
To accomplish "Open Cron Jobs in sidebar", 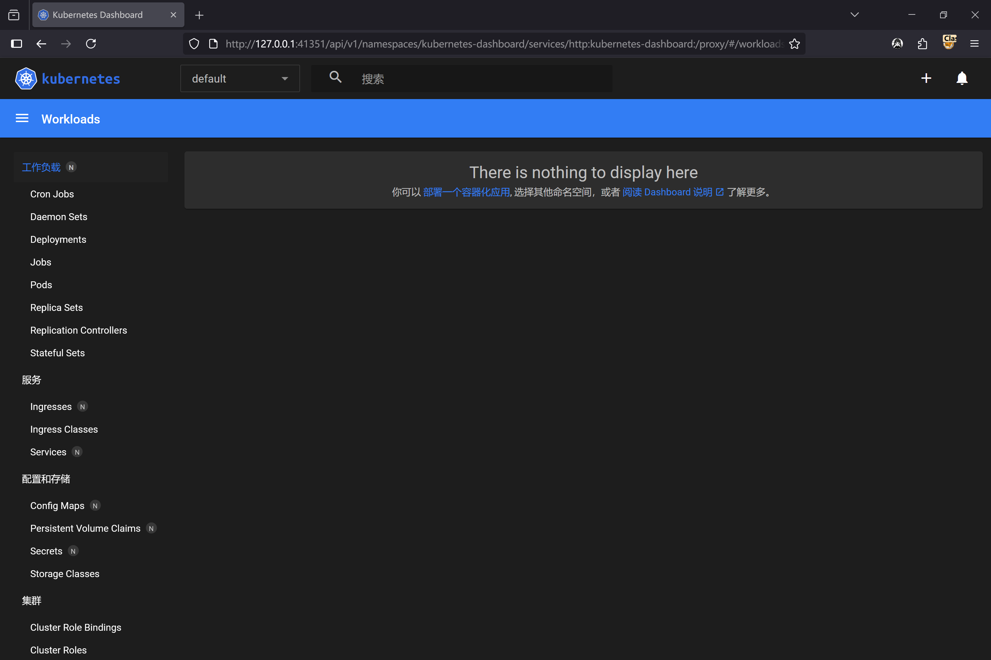I will point(52,194).
